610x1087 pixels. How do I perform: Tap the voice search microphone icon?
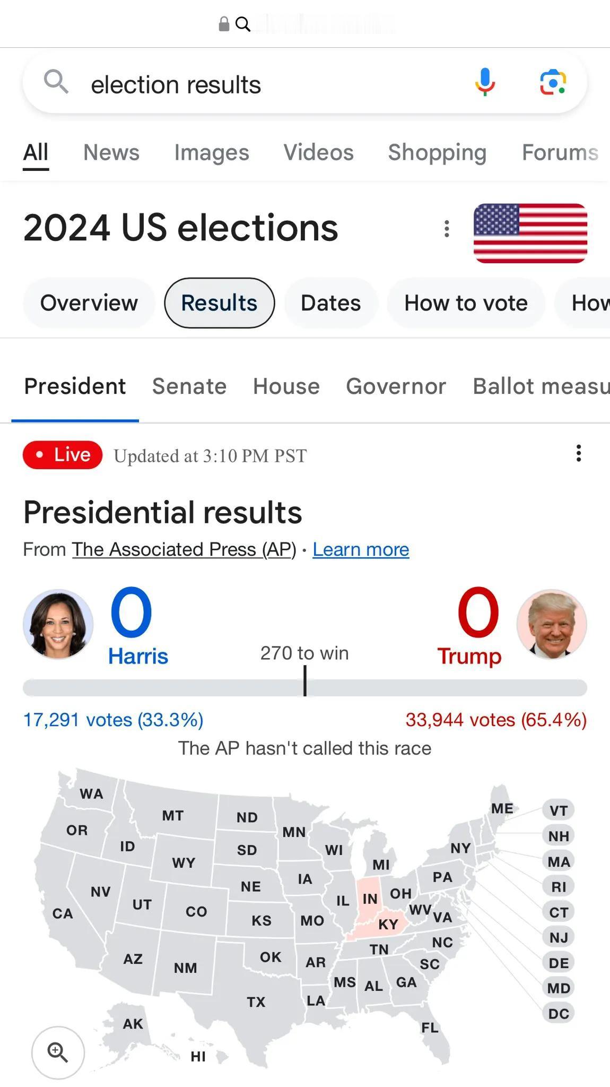click(485, 82)
